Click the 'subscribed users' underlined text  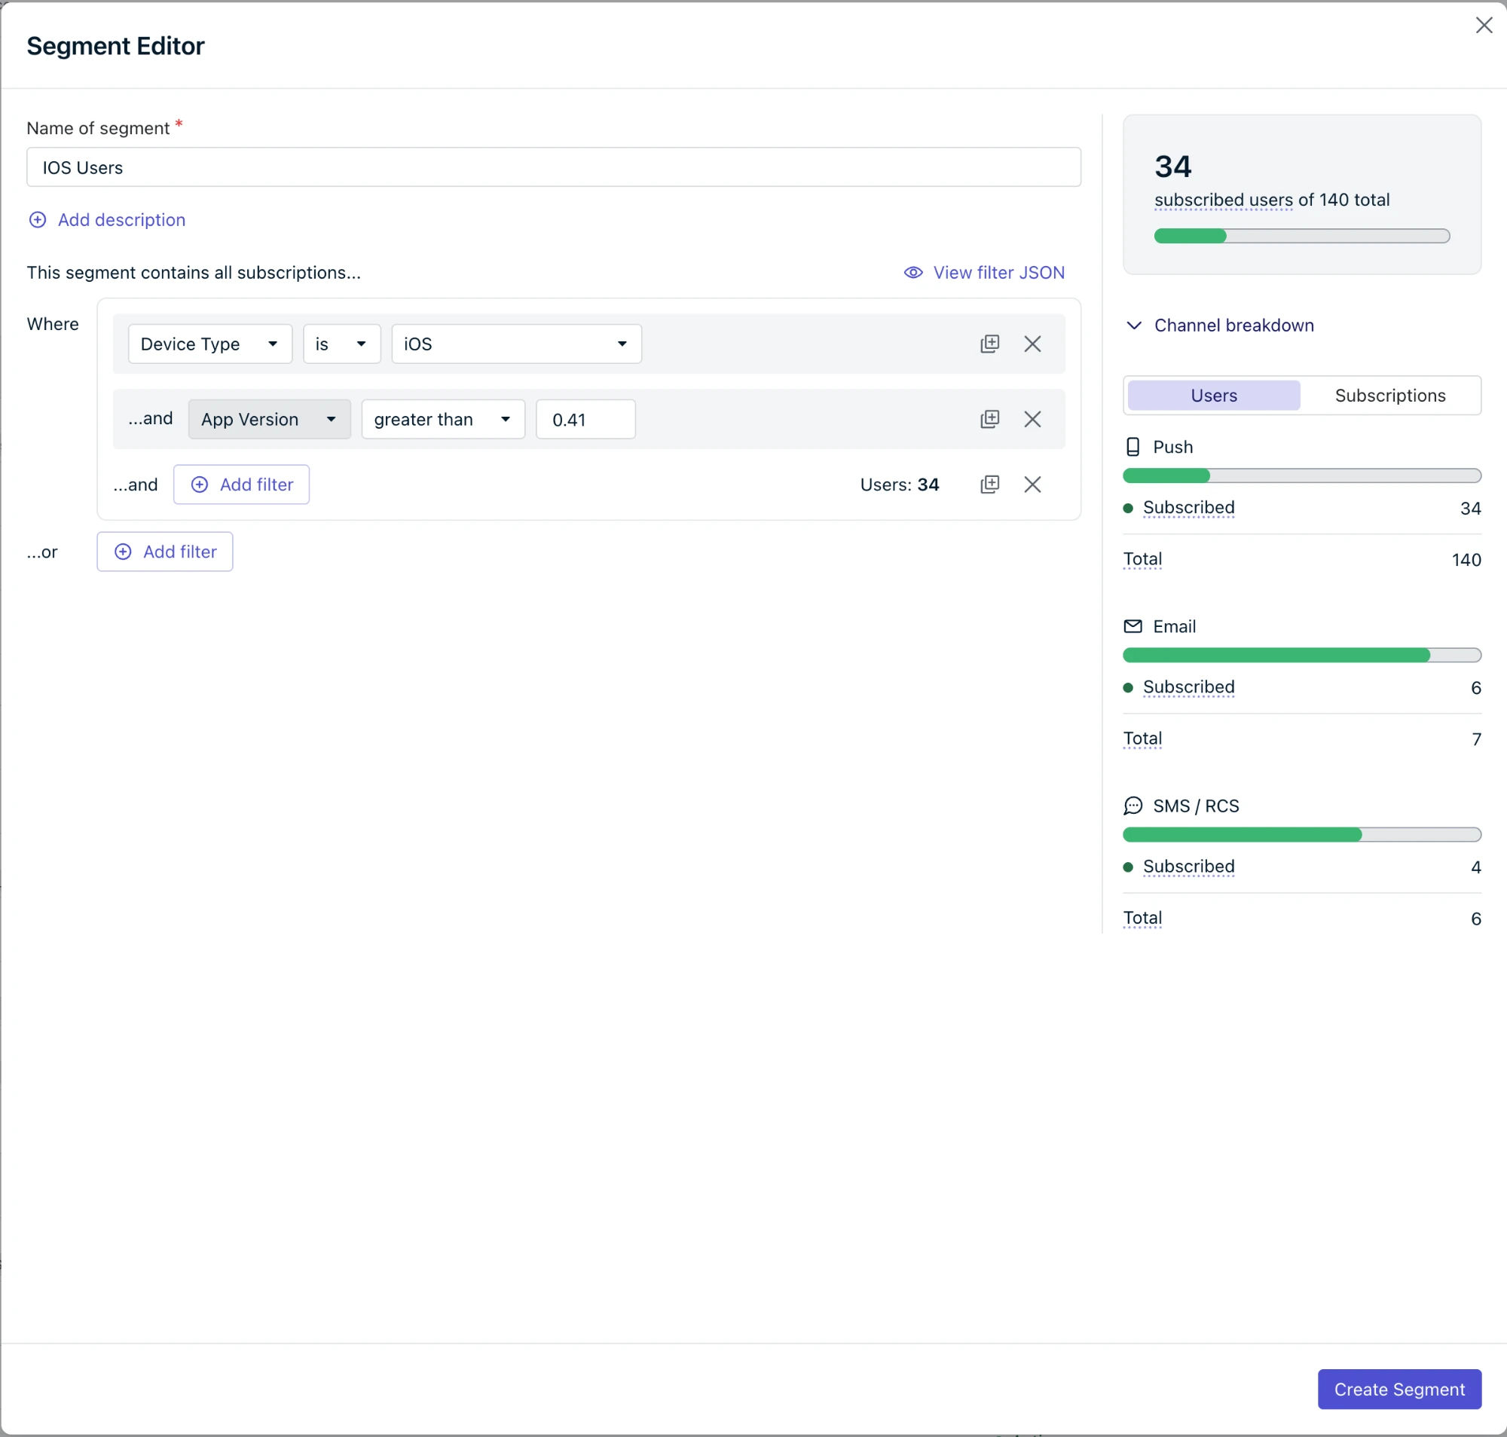[x=1224, y=200]
